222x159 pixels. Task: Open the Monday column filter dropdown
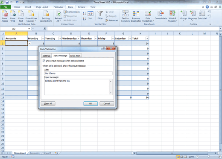43,38
